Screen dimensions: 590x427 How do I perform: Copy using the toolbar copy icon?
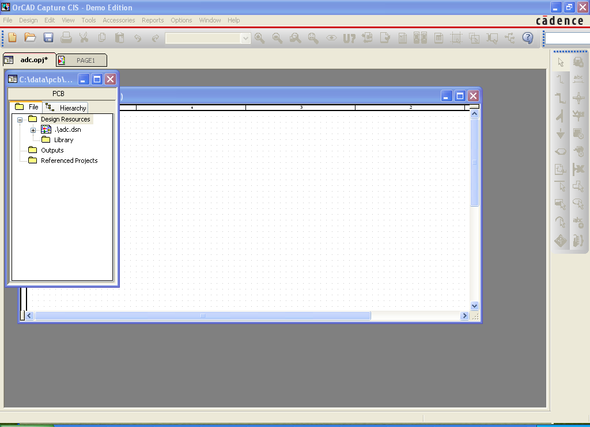pos(102,37)
